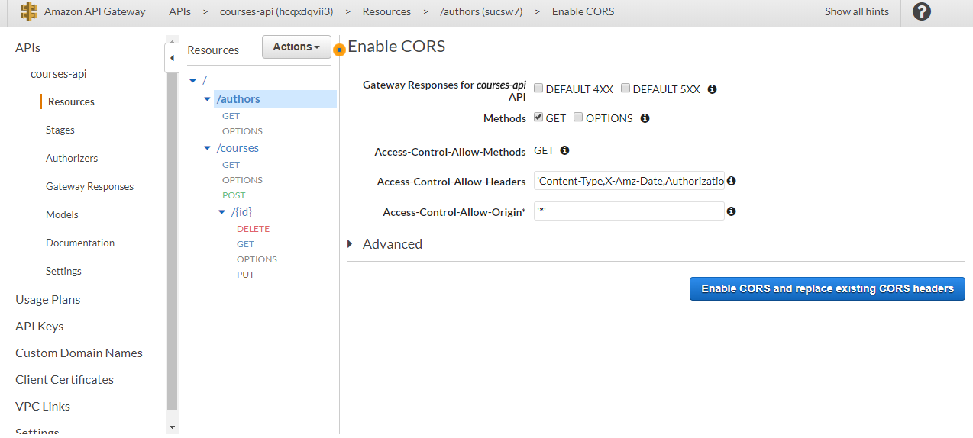Collapse the root / resource tree node
The width and height of the screenshot is (973, 438).
(192, 81)
